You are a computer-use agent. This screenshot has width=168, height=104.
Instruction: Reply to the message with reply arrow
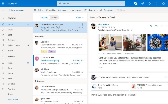[x=151, y=26]
